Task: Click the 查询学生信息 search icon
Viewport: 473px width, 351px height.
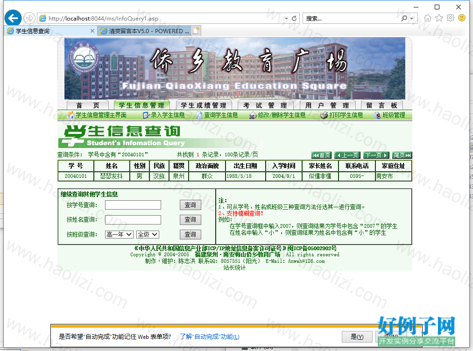Action: [x=199, y=115]
